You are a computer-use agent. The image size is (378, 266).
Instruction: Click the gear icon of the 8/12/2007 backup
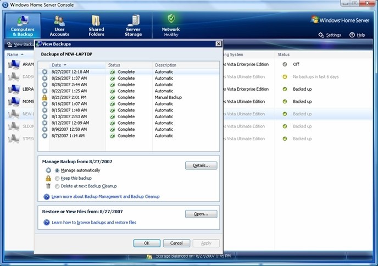pos(45,123)
